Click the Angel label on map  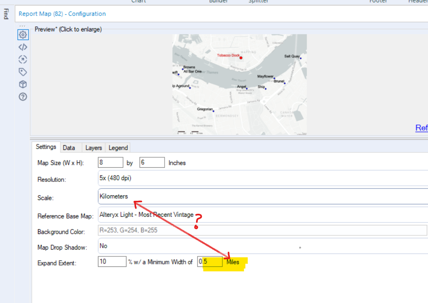241,87
